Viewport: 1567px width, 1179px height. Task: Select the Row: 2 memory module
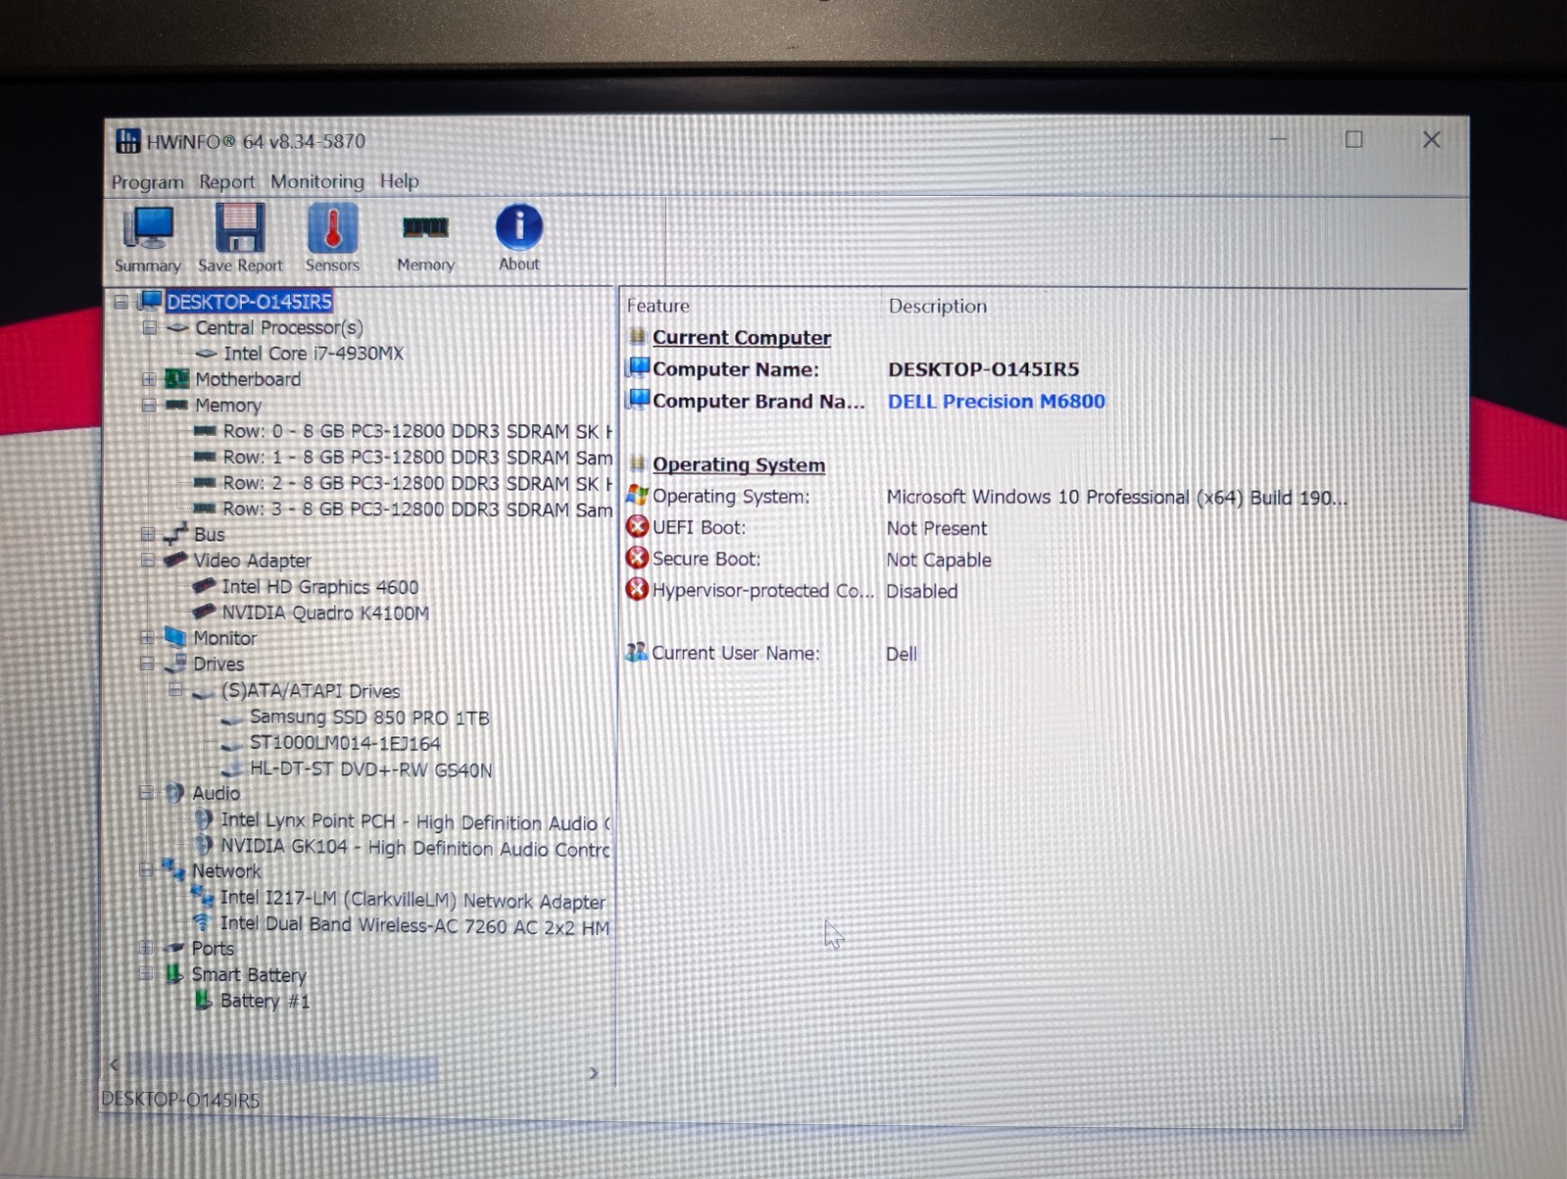[x=417, y=483]
